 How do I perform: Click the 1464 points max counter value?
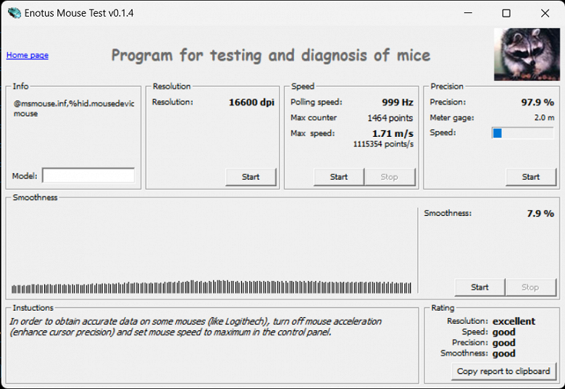(390, 118)
